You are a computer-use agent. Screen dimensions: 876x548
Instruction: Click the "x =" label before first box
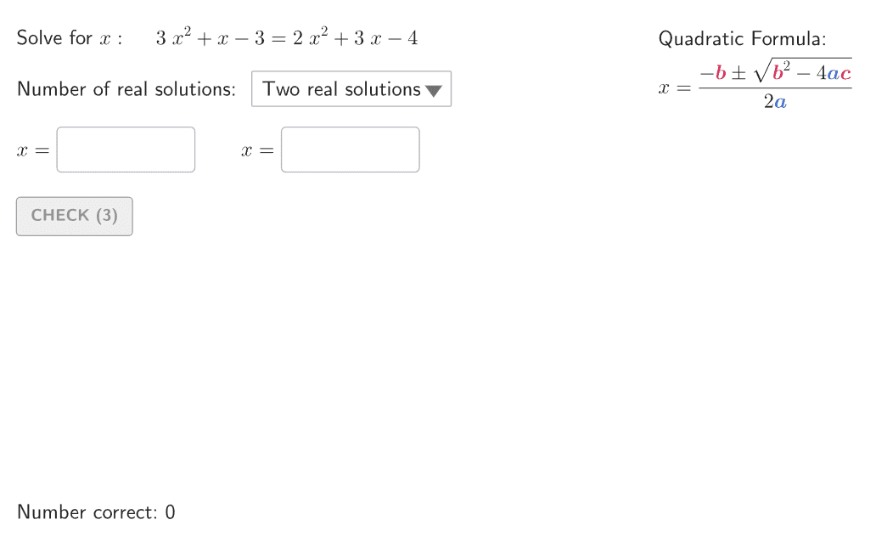33,151
